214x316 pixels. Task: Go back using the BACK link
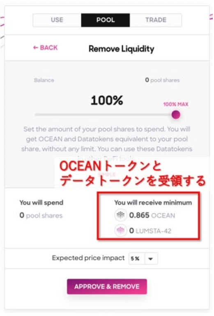(x=46, y=47)
